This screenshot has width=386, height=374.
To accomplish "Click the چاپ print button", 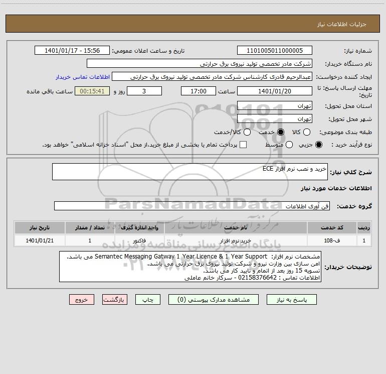I will [x=148, y=300].
